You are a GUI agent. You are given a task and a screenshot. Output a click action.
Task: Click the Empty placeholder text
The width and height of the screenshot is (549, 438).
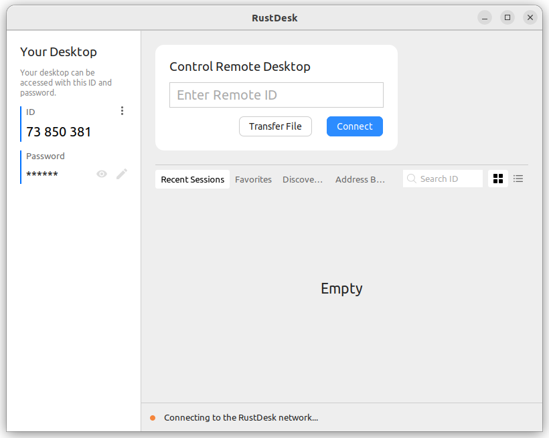click(x=341, y=289)
